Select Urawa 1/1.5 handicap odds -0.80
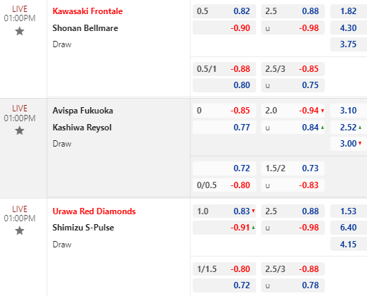The width and height of the screenshot is (367, 296). click(224, 269)
